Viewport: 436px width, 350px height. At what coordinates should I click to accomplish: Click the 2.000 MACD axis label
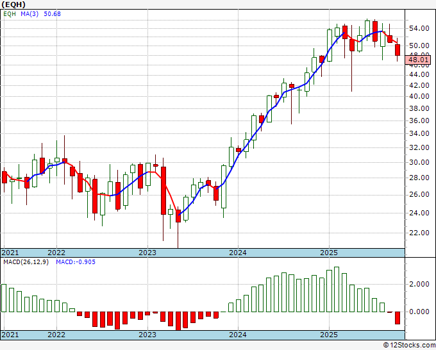[419, 284]
